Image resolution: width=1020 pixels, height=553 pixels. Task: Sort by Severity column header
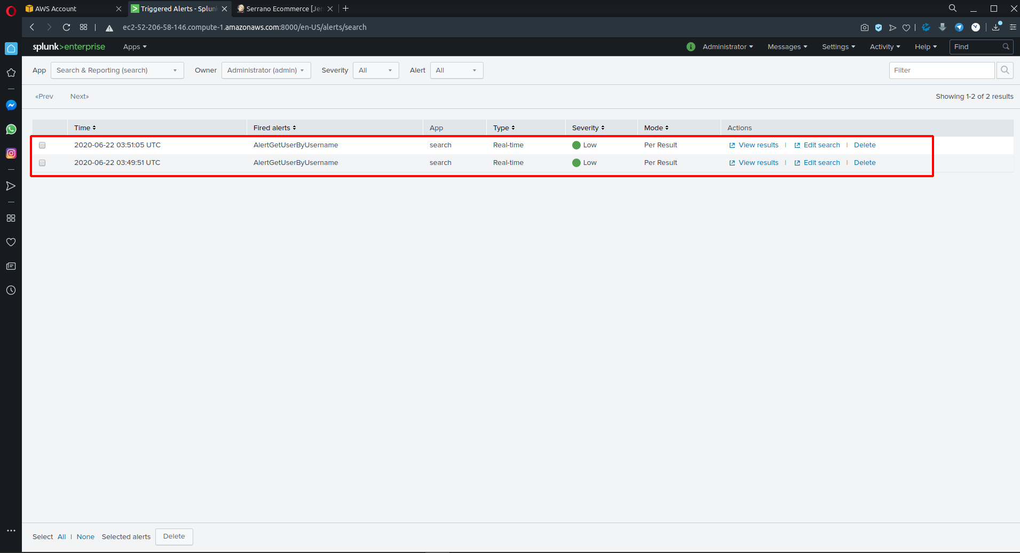click(588, 128)
